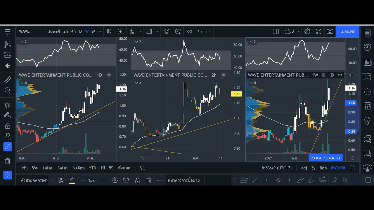The height and width of the screenshot is (210, 374).
Task: Open the ideas lightbulb panel
Action: [367, 120]
